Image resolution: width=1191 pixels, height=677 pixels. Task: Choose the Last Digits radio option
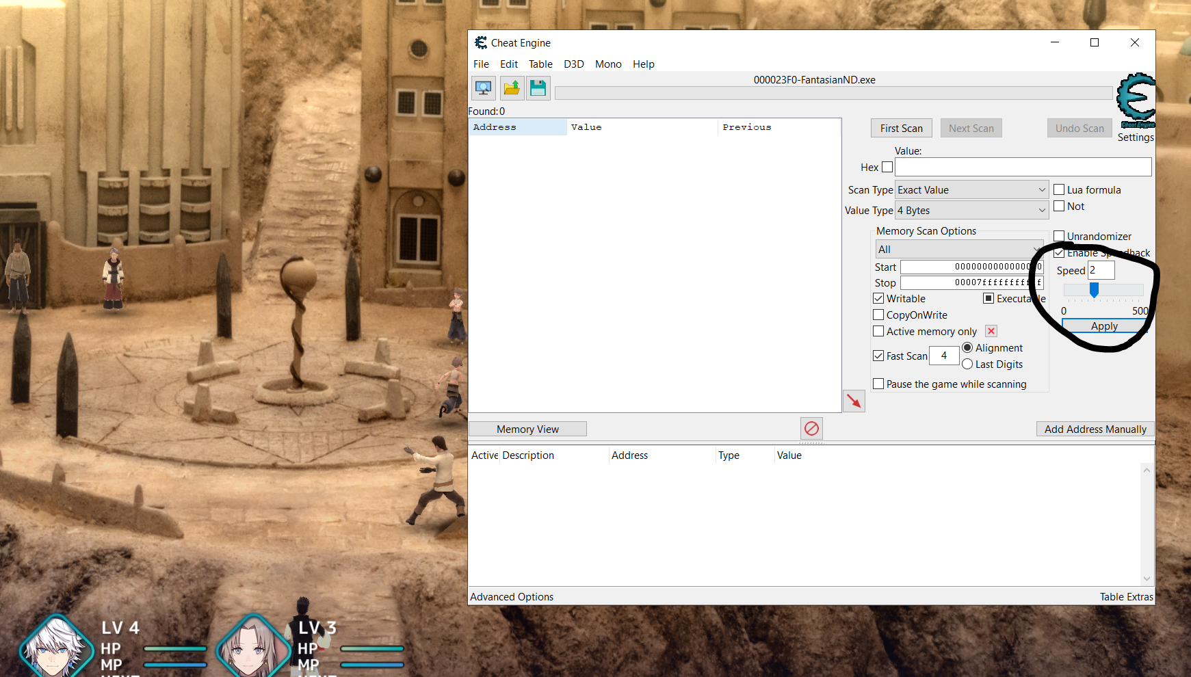point(967,364)
